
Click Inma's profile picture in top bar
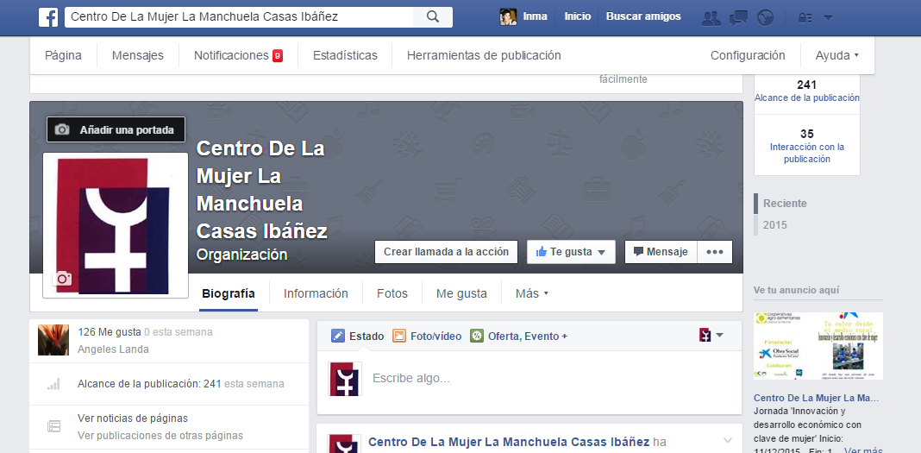pos(508,17)
